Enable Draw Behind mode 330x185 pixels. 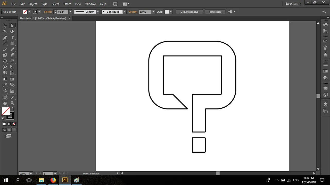pyautogui.click(x=9, y=130)
